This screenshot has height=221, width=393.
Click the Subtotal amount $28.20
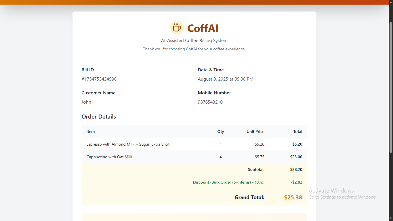tap(296, 169)
